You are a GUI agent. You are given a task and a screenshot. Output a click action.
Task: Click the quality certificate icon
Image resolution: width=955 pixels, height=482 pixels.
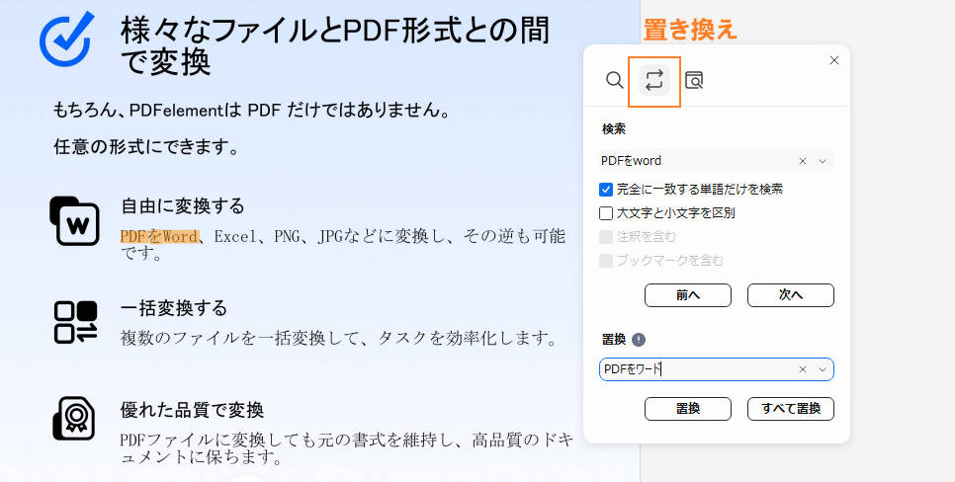[75, 419]
